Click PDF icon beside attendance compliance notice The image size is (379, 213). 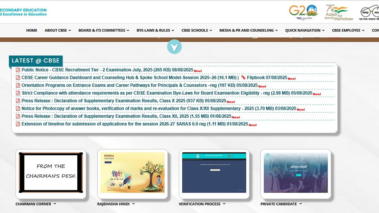[18, 93]
